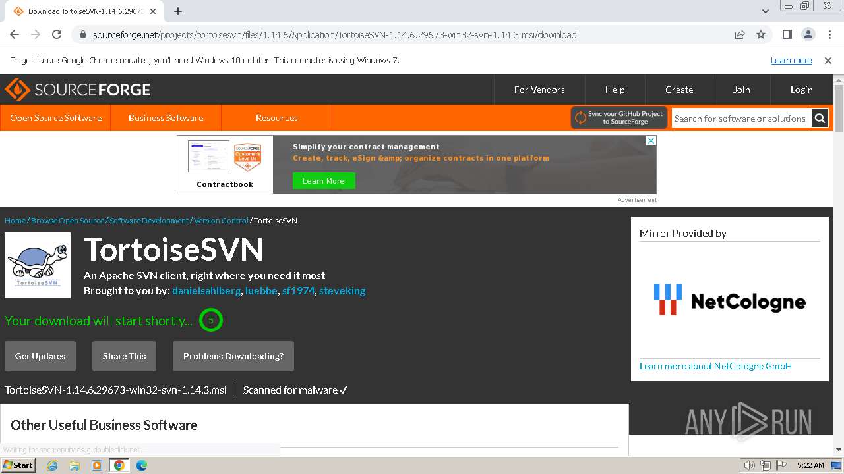Close the Contractbook ad with X icon
The width and height of the screenshot is (844, 474).
(x=651, y=141)
